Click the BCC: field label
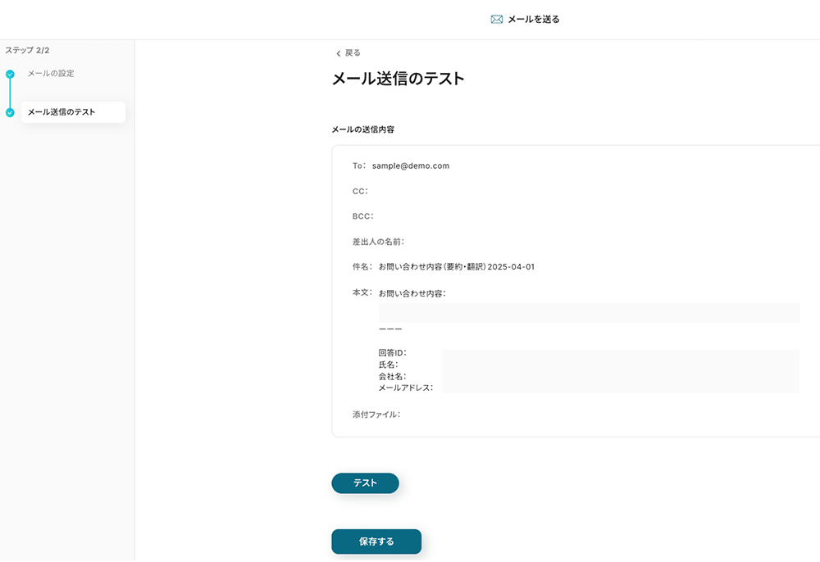Viewport: 820px width, 562px height. tap(363, 216)
